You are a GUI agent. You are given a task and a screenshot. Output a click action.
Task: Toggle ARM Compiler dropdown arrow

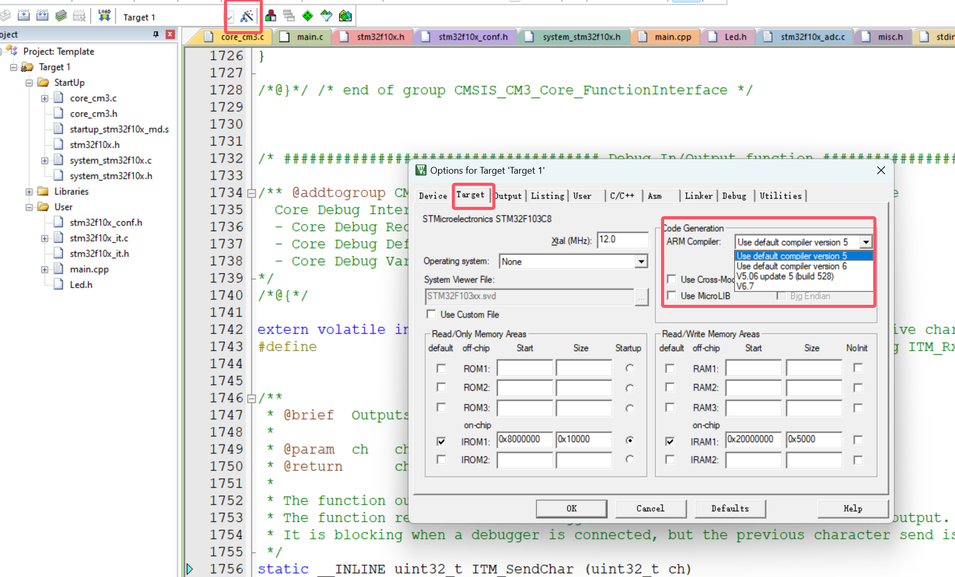coord(866,242)
